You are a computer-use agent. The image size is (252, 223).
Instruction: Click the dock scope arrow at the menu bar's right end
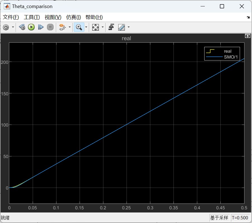(248, 17)
